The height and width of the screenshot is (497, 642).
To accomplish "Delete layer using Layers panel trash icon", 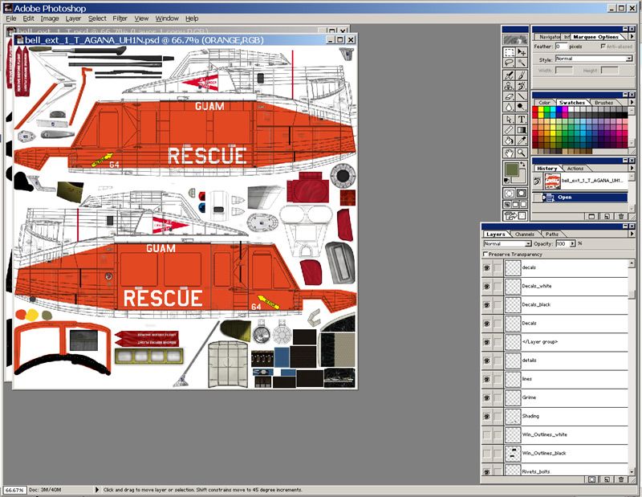I will (x=621, y=479).
